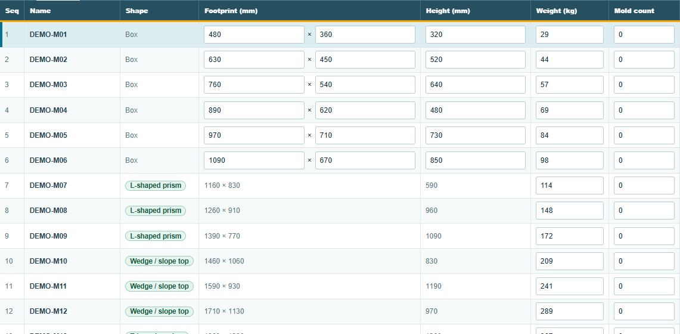Select the DEMO-M08 weight field showing 148
This screenshot has width=680, height=334.
coord(569,211)
